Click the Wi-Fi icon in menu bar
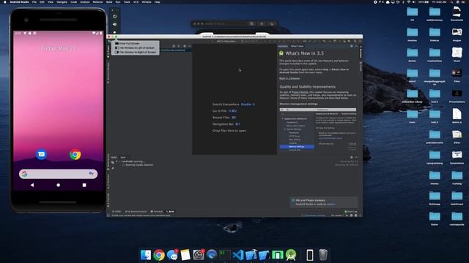469x263 pixels. (409, 2)
